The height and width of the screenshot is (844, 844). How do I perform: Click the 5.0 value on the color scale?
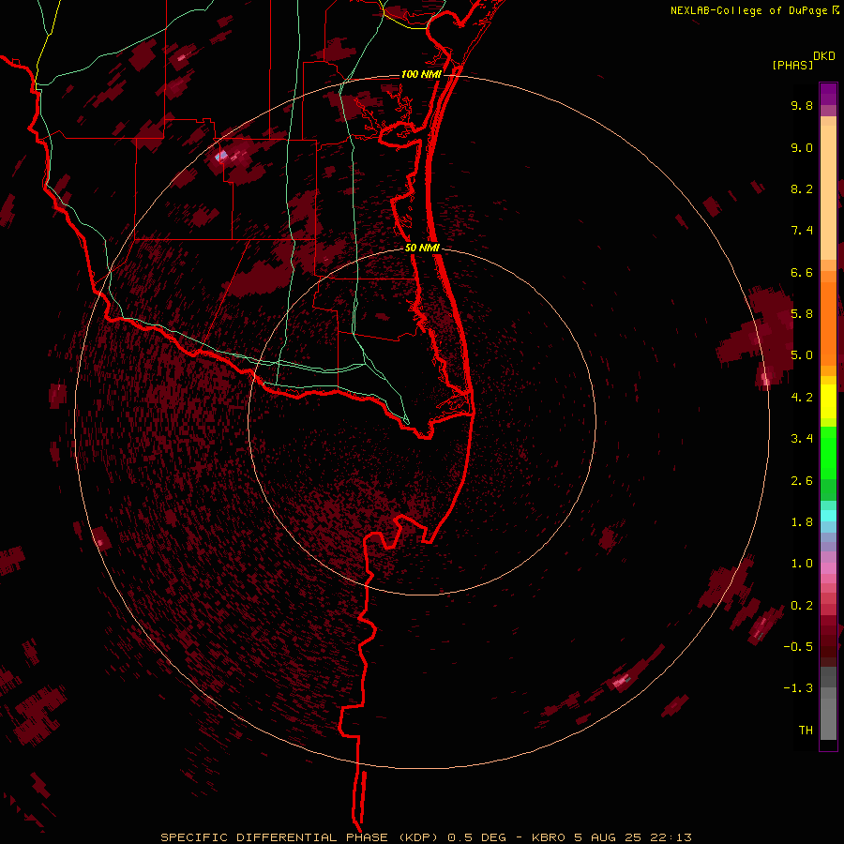click(802, 355)
